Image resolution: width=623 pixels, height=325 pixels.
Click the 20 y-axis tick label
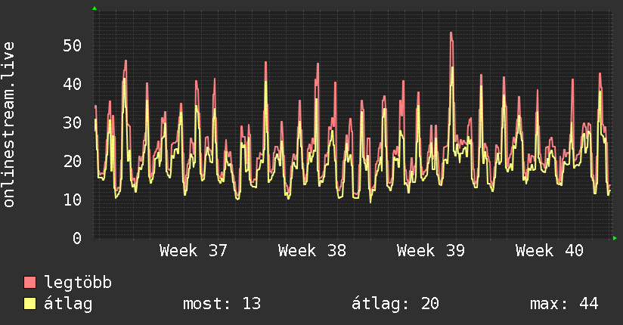point(73,161)
